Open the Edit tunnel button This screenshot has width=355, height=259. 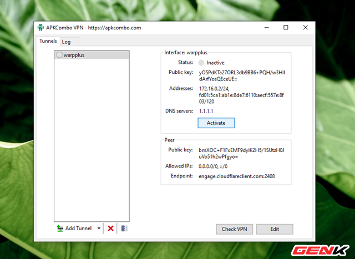click(x=275, y=229)
